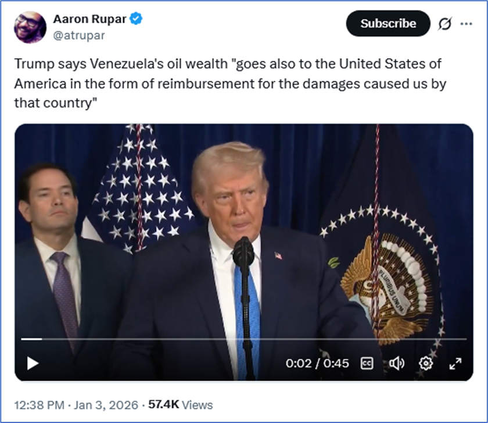Click the unplayed grey part of progress bar
This screenshot has height=423, width=488.
254,339
